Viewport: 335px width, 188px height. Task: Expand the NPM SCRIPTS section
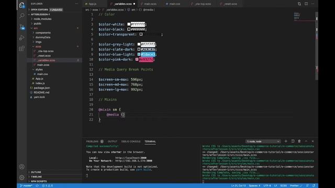pyautogui.click(x=39, y=181)
